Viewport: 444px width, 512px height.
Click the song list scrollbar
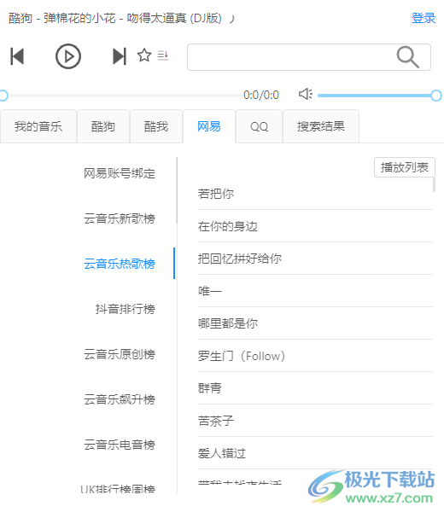click(435, 185)
